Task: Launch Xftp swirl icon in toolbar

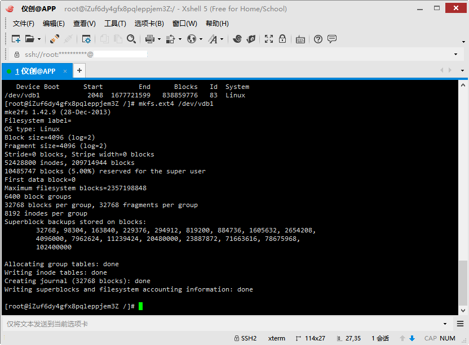Action: click(x=237, y=39)
